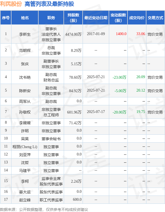
Task: Click the name 李媛媛
Action: tap(25, 123)
